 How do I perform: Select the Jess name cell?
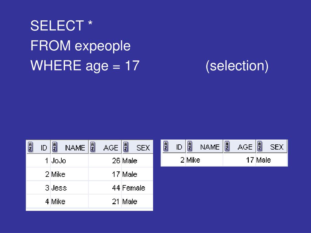[x=70, y=187]
